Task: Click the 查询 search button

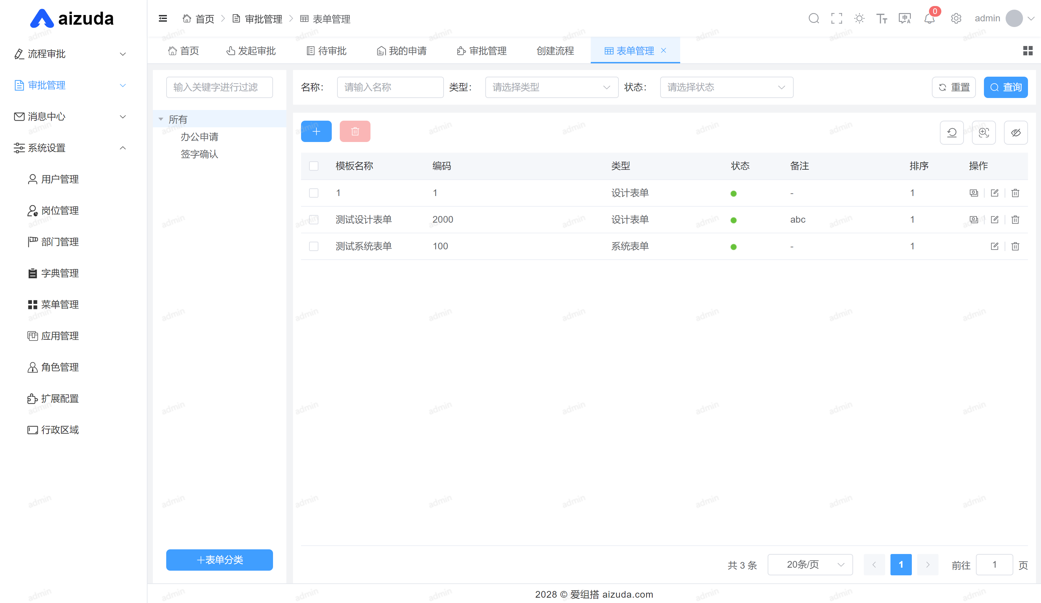Action: coord(1006,87)
